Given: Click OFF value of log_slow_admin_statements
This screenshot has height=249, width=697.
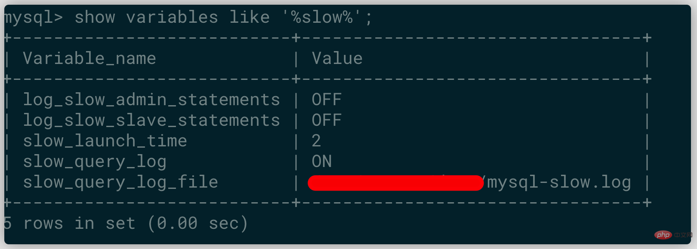Looking at the screenshot, I should pos(327,100).
